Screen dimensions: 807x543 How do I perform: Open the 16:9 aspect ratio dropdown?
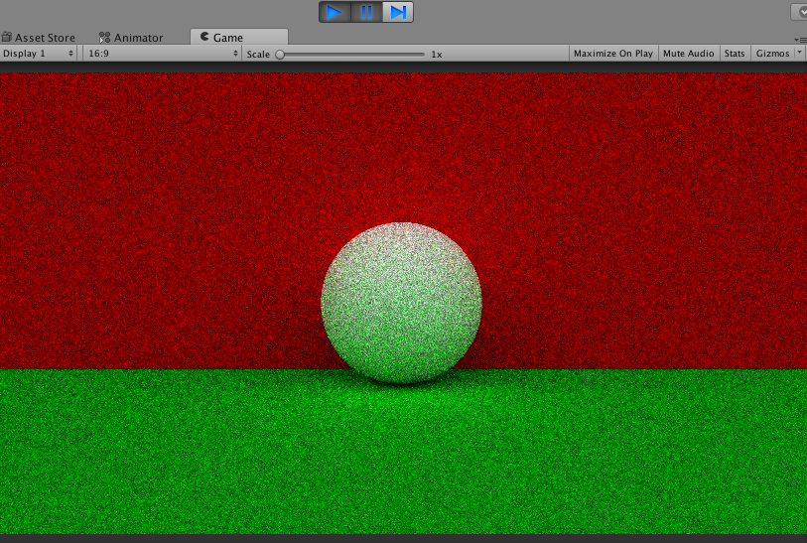coord(163,53)
